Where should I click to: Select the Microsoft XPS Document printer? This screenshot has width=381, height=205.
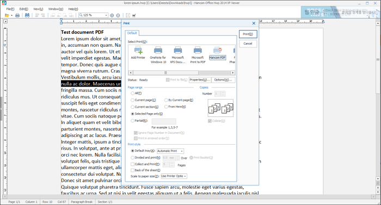click(177, 55)
